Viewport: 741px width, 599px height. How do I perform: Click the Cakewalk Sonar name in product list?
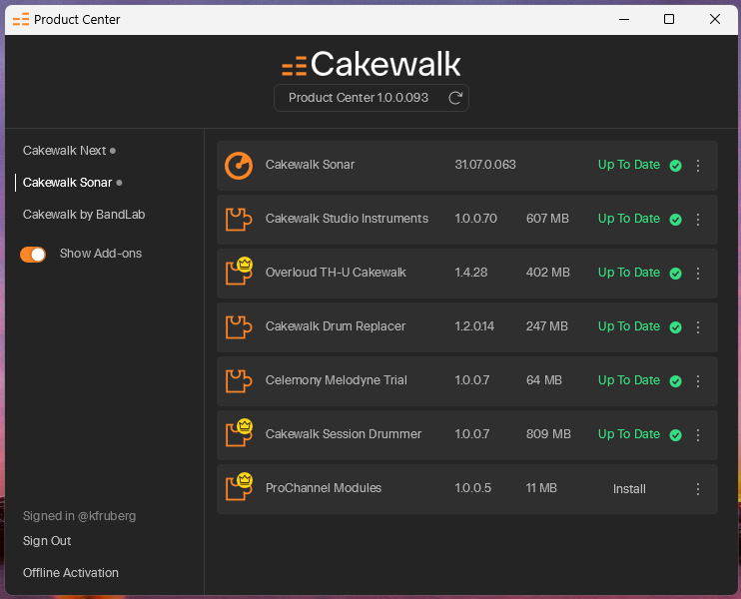310,165
